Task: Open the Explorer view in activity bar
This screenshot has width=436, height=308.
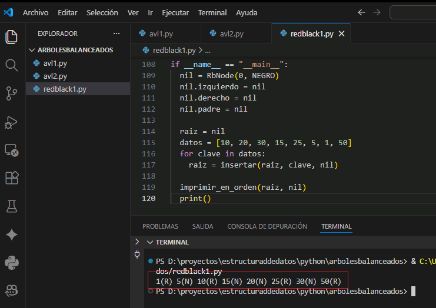Action: 12,37
